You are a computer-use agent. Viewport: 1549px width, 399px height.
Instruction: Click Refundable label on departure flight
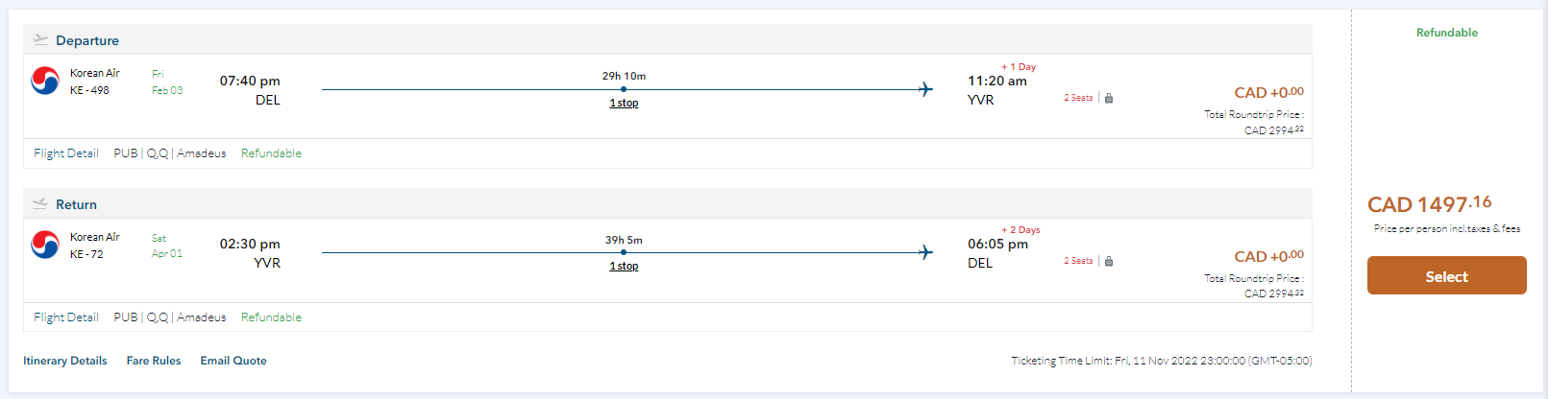pyautogui.click(x=271, y=153)
